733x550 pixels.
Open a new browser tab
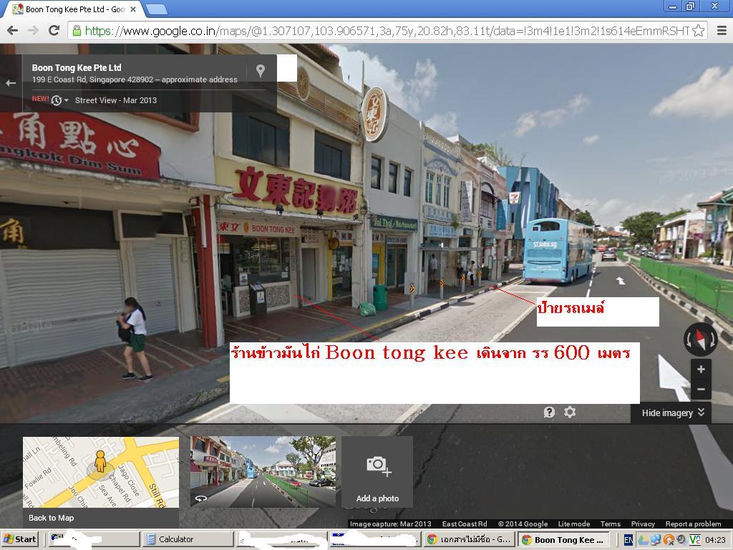(157, 9)
